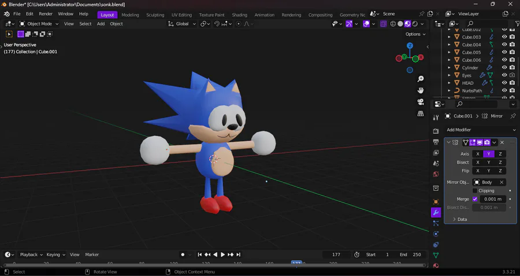Toggle Z in the Bisect row
The width and height of the screenshot is (520, 276).
(x=500, y=163)
